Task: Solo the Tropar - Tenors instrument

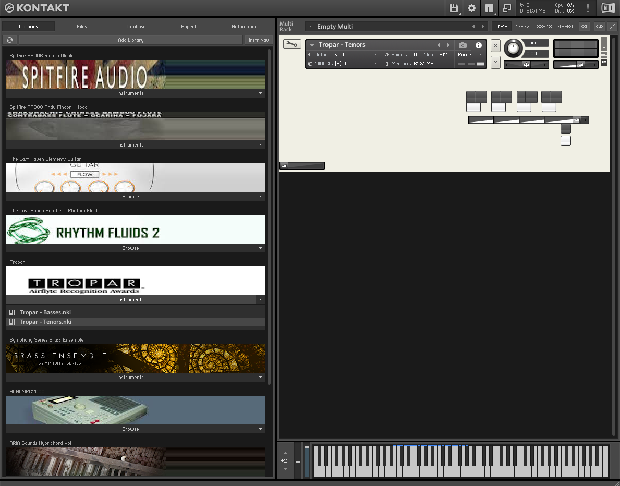Action: 495,45
